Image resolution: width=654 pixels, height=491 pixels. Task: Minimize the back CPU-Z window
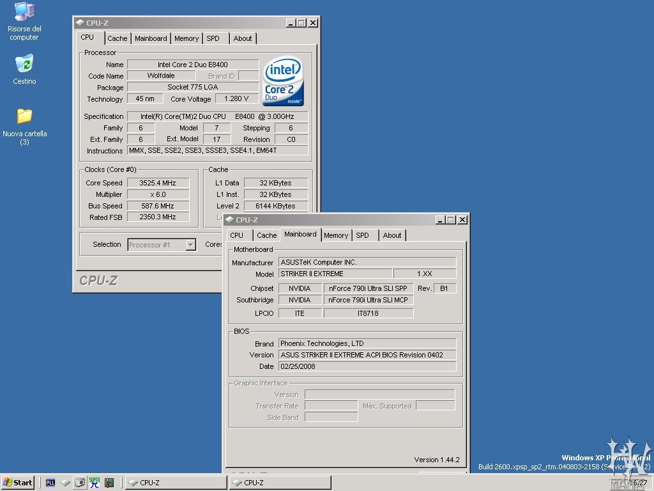tap(291, 22)
